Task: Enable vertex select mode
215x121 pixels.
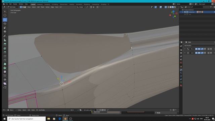Action: pyautogui.click(x=21, y=7)
